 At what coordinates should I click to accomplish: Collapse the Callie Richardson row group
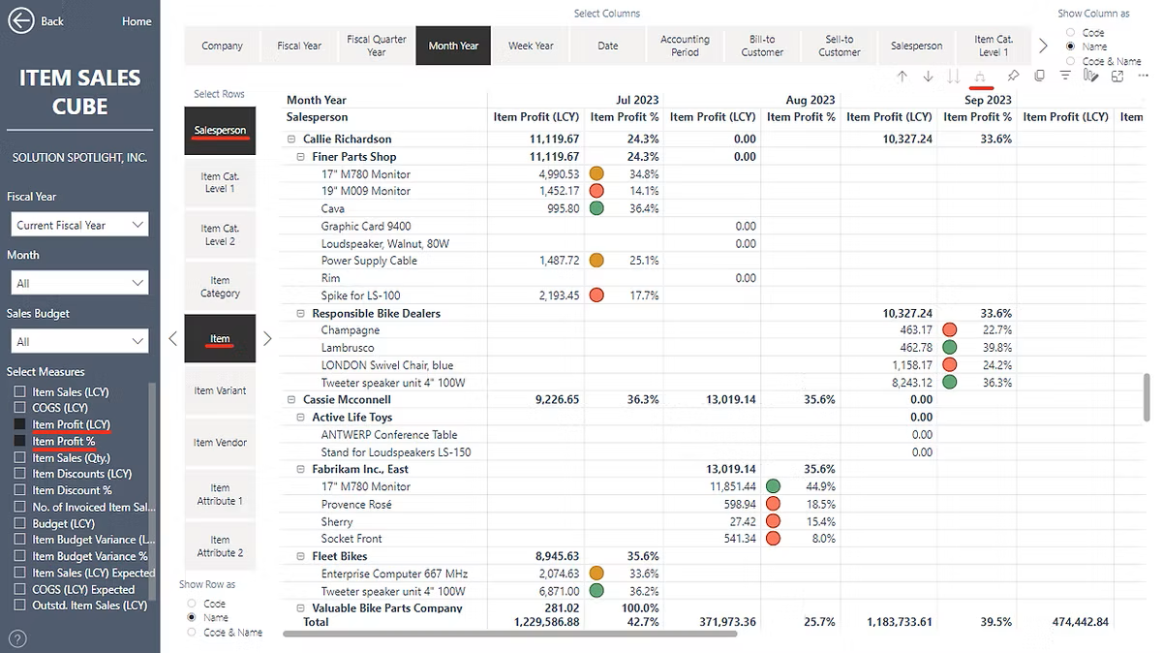pos(290,139)
